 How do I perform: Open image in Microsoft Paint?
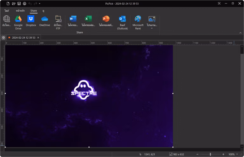click(x=138, y=22)
